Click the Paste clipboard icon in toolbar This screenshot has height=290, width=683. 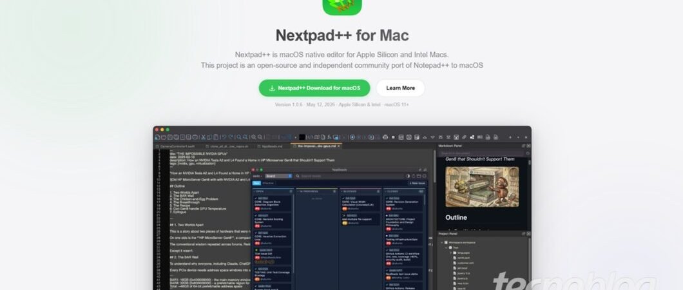[216, 137]
